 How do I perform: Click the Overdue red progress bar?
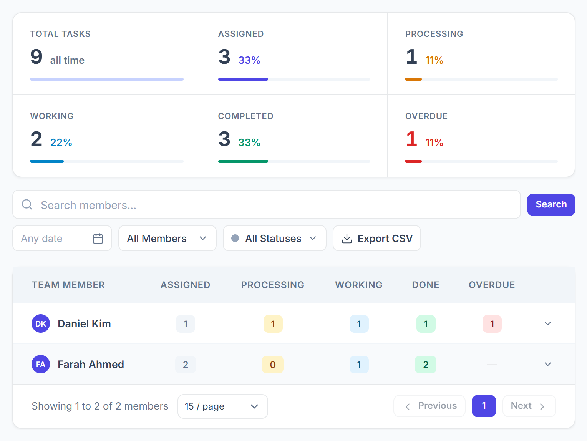click(x=413, y=161)
